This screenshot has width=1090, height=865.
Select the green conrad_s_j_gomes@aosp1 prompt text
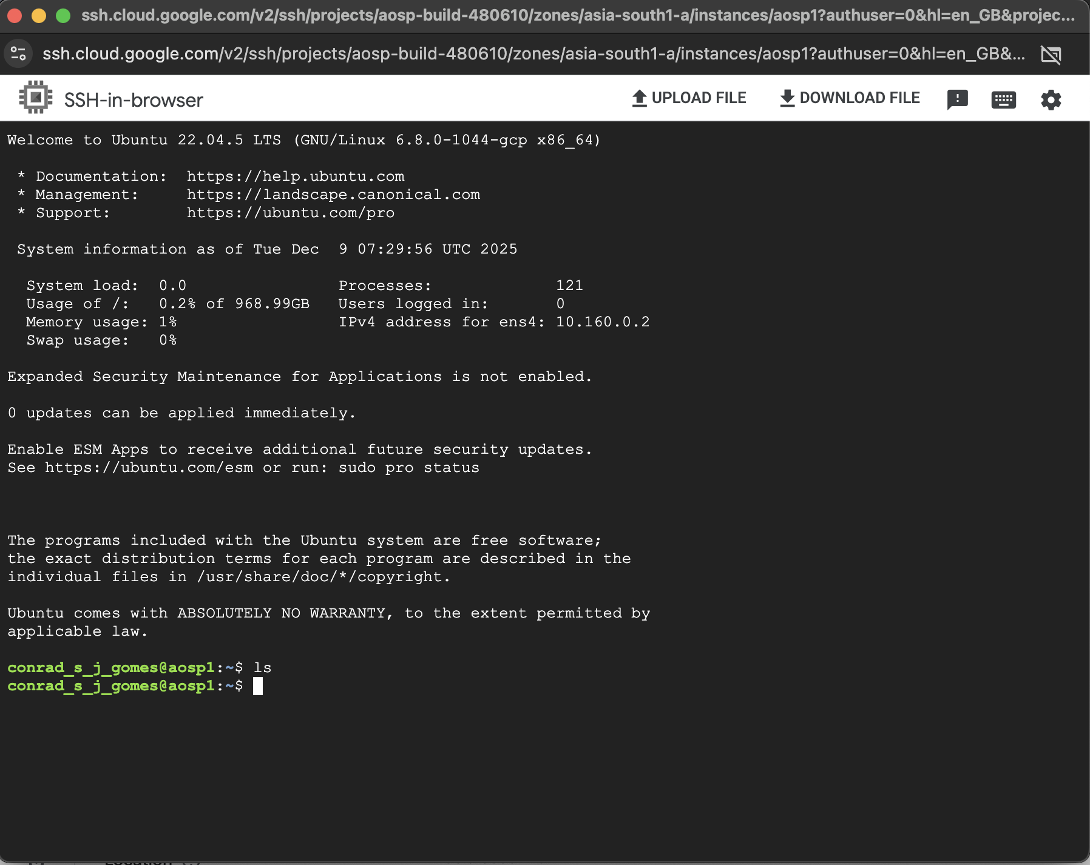(113, 686)
